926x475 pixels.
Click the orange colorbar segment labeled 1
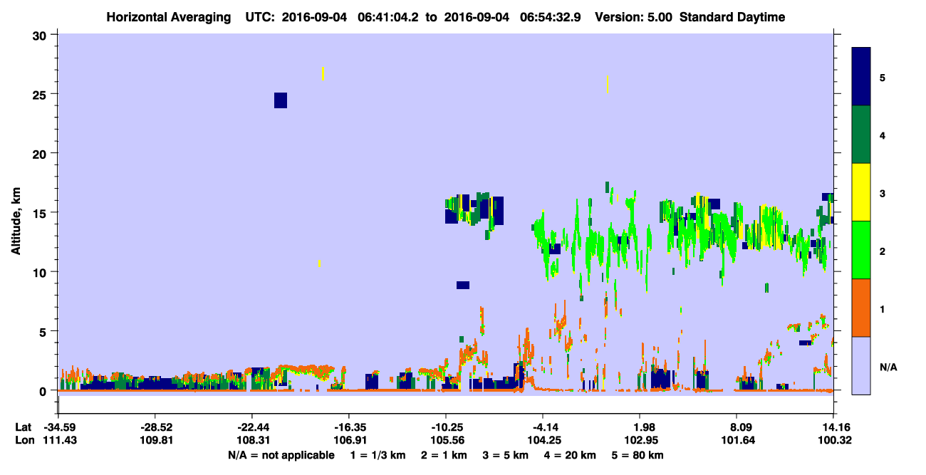point(861,308)
